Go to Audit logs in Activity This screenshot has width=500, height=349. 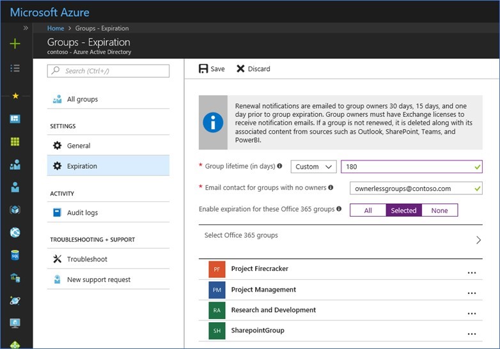[82, 213]
